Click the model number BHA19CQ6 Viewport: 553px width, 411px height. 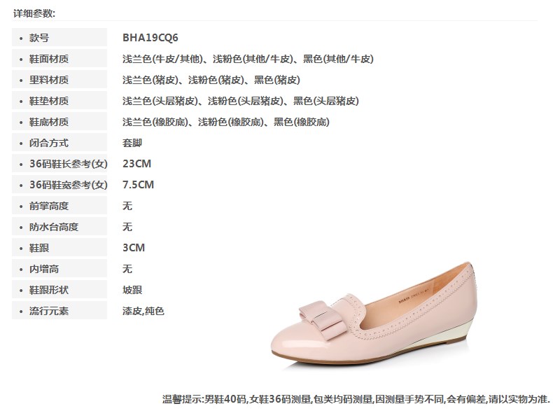[x=150, y=37]
